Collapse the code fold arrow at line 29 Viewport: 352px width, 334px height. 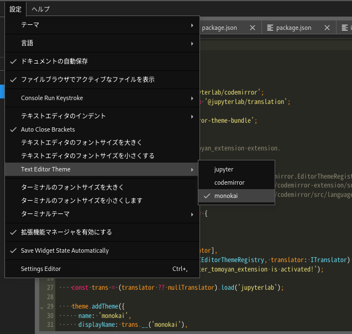43,306
